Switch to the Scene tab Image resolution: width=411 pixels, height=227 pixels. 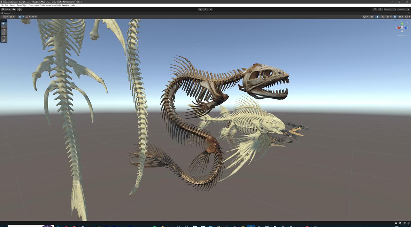[5, 13]
